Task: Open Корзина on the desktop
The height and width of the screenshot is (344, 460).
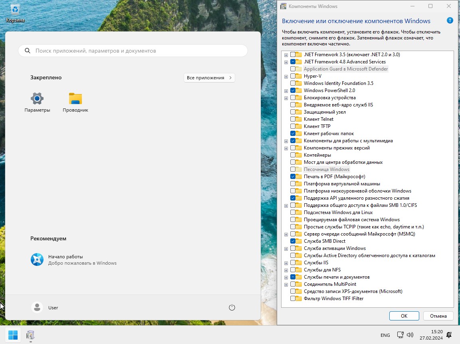Action: [15, 13]
